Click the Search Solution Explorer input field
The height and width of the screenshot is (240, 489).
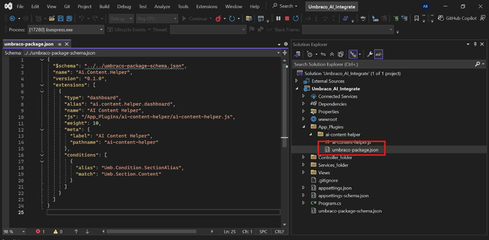coord(383,64)
